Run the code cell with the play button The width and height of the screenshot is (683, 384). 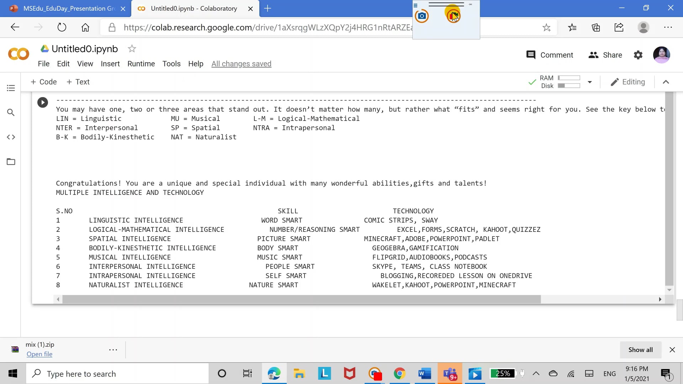point(42,102)
